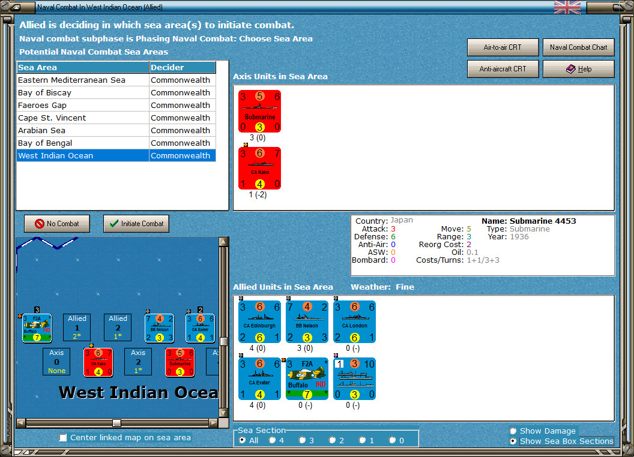Select the convoy transport unit in Allied list
634x457 pixels.
[355, 378]
